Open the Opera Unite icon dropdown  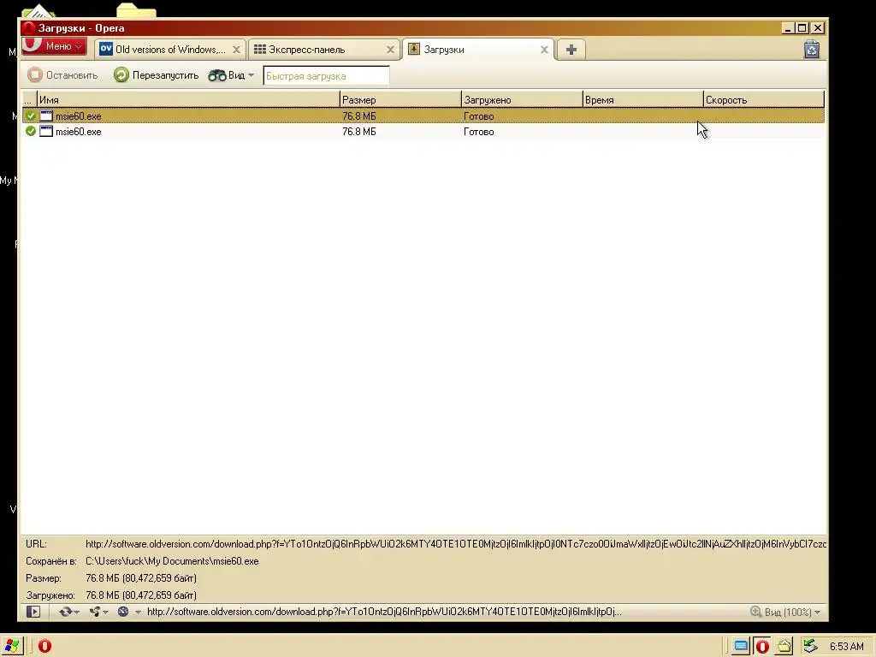click(x=99, y=612)
